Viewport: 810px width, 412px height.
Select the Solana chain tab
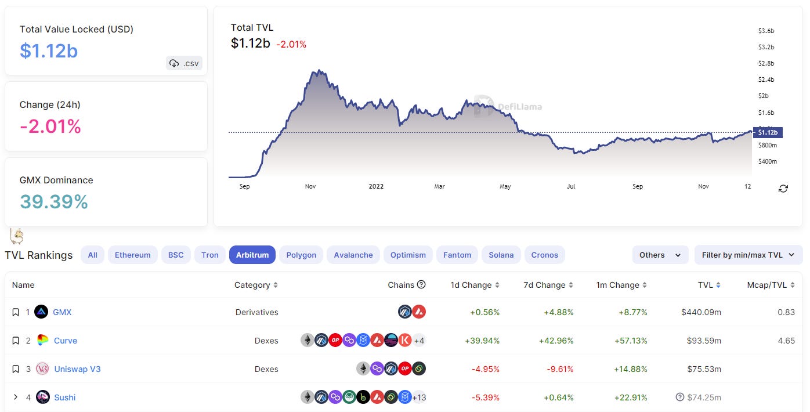click(x=501, y=255)
